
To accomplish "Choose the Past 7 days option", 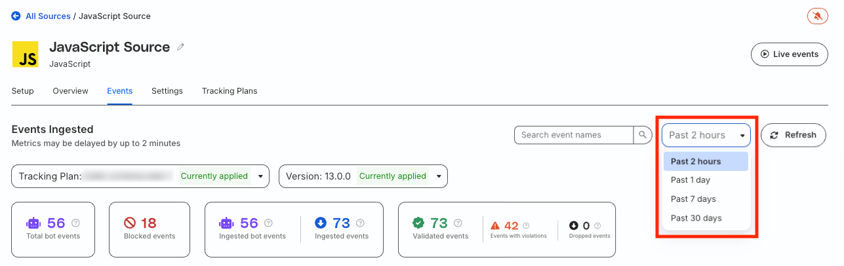I will [x=706, y=199].
